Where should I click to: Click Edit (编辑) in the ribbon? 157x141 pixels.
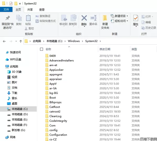pyautogui.click(x=146, y=22)
